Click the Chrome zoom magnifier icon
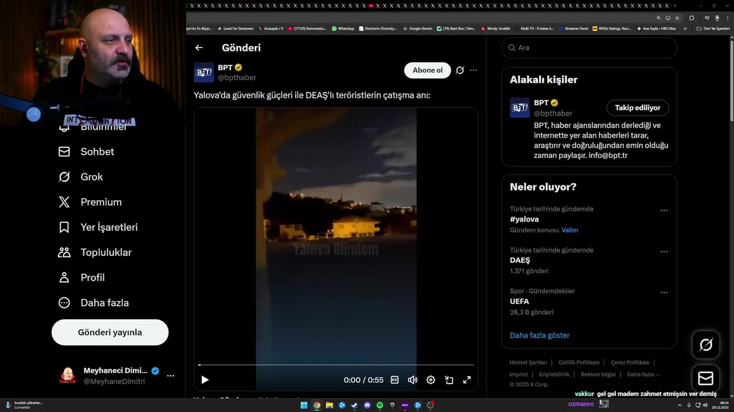Image resolution: width=734 pixels, height=412 pixels. coord(659,18)
